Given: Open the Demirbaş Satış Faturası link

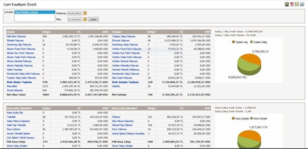Looking at the screenshot, I should coord(125,45).
